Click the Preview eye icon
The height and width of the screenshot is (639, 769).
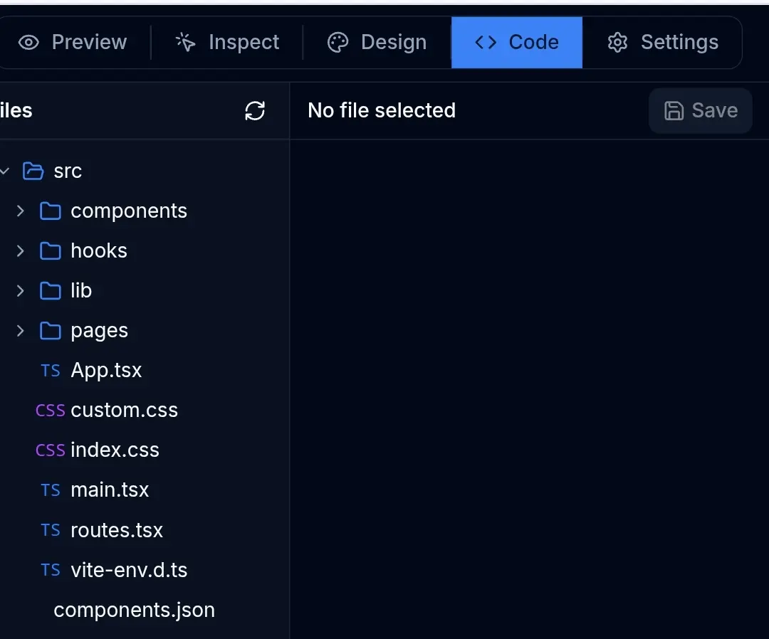(x=28, y=43)
